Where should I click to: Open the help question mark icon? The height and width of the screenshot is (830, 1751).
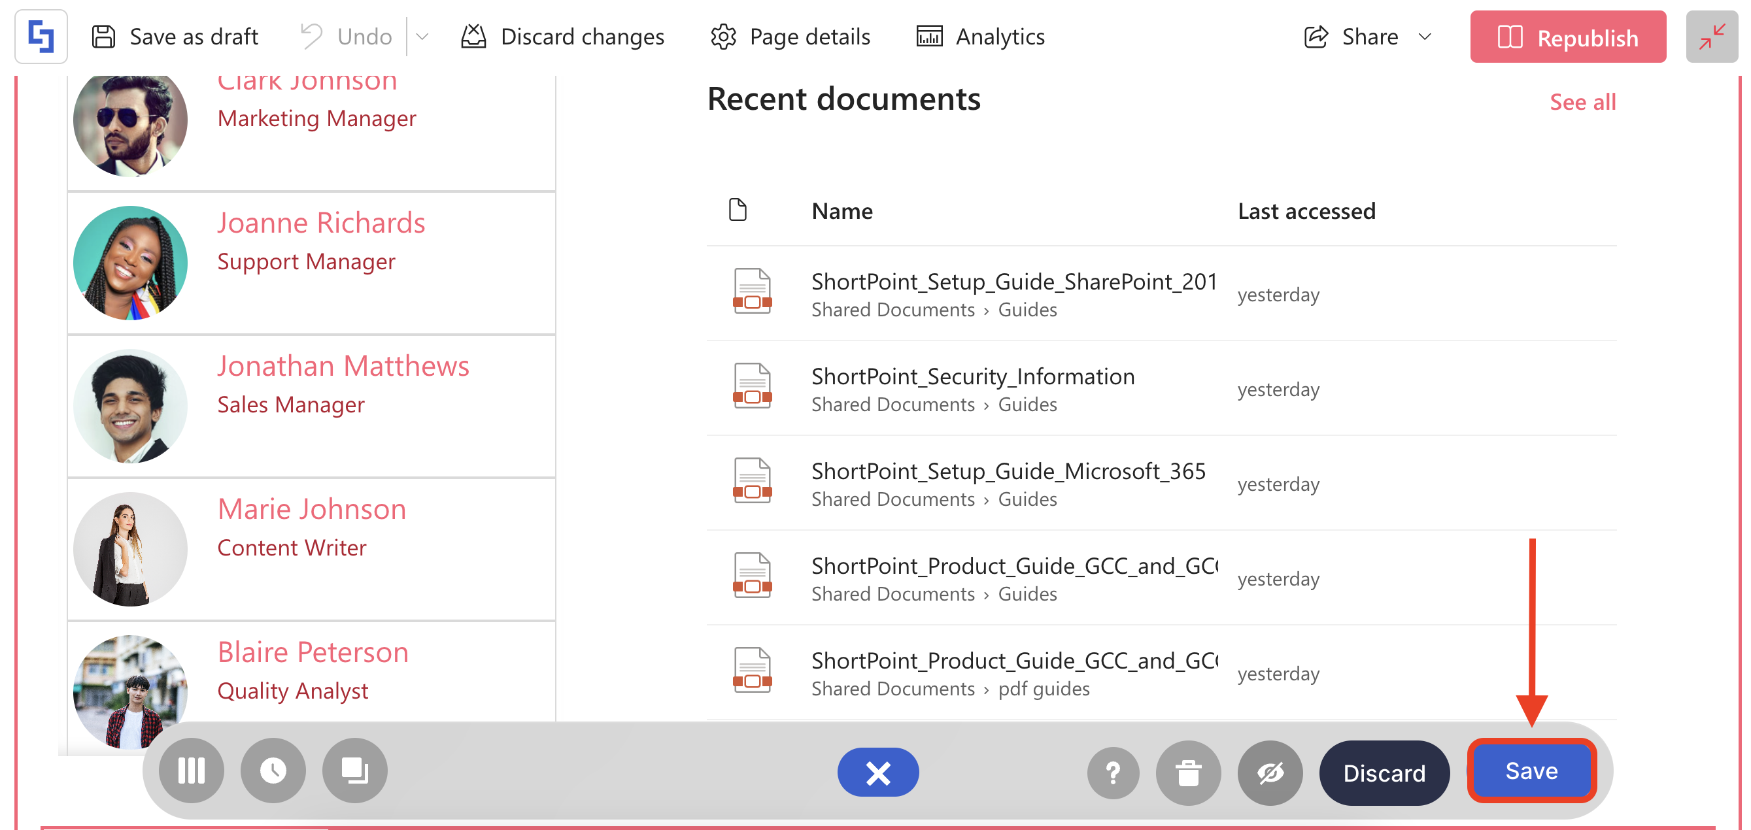click(1113, 773)
